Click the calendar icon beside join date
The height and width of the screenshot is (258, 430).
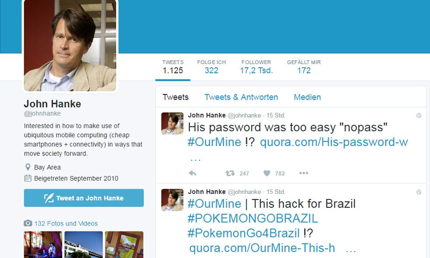(28, 178)
